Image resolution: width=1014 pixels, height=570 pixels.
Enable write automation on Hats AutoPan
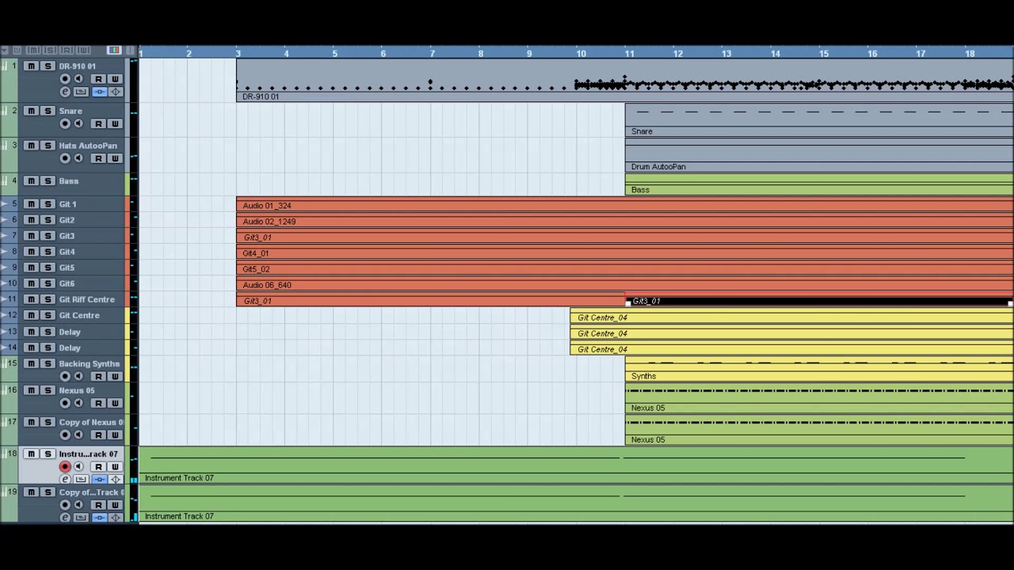coord(115,158)
